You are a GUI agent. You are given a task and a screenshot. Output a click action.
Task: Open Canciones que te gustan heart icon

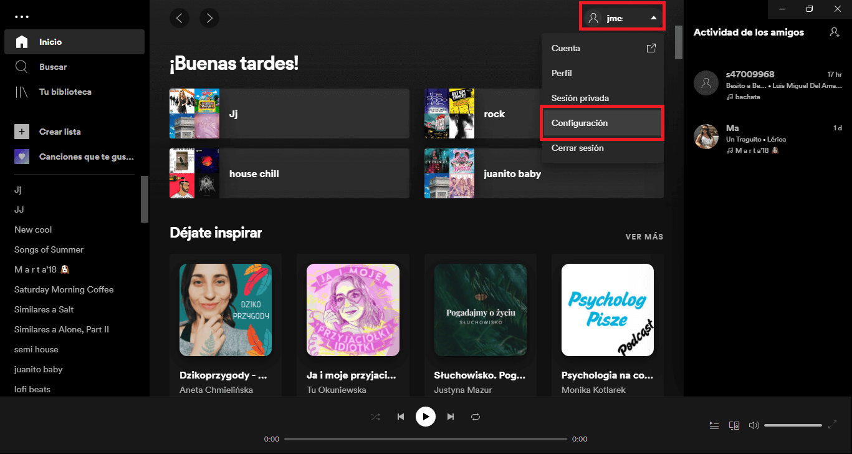[x=22, y=157]
